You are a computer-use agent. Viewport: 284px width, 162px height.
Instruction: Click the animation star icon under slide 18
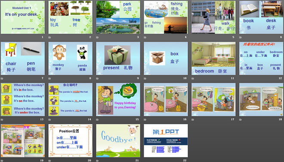241,119
